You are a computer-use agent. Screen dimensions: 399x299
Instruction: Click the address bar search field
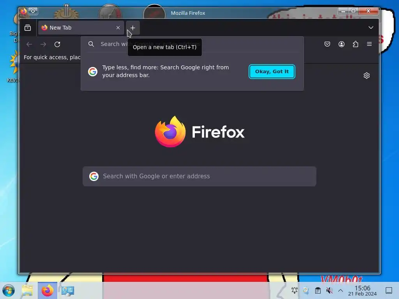(192, 44)
